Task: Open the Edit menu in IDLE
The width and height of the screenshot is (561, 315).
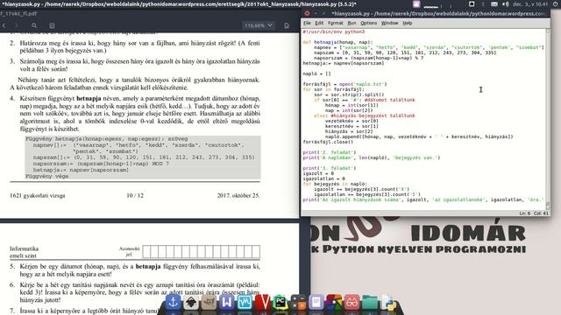Action: (x=319, y=24)
